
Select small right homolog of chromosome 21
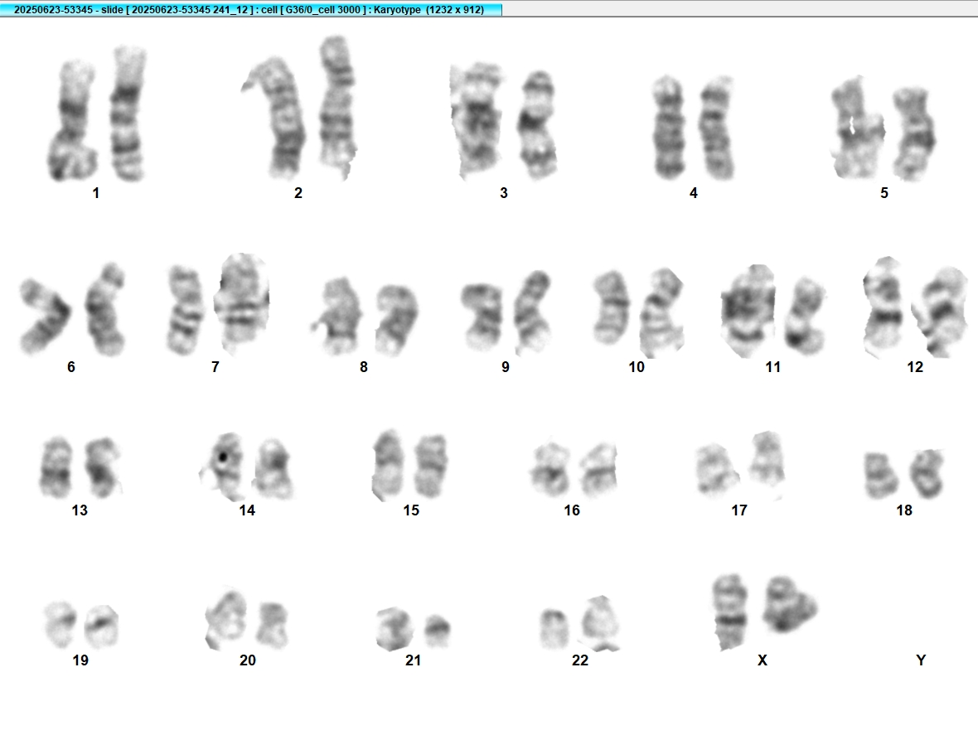(x=438, y=630)
